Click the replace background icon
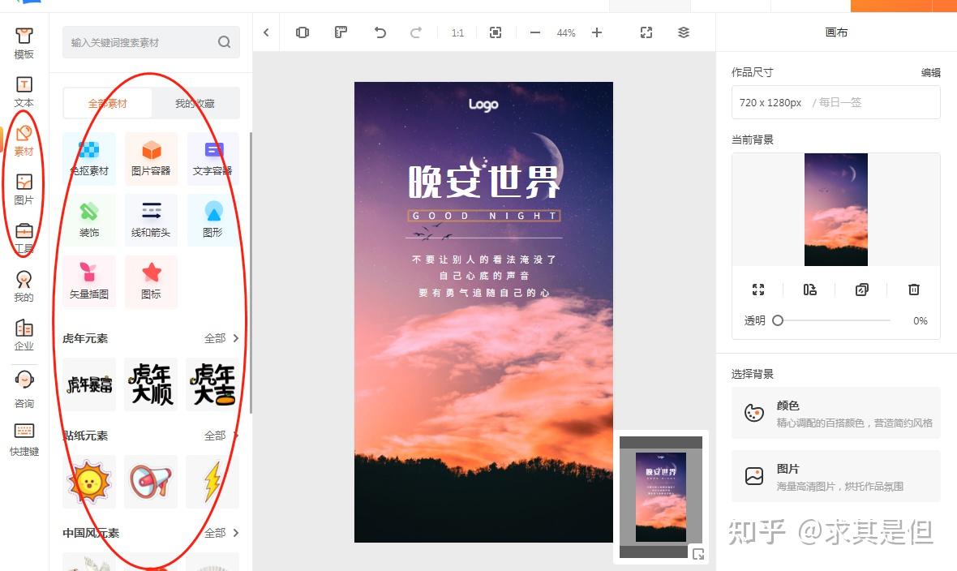 [x=810, y=290]
